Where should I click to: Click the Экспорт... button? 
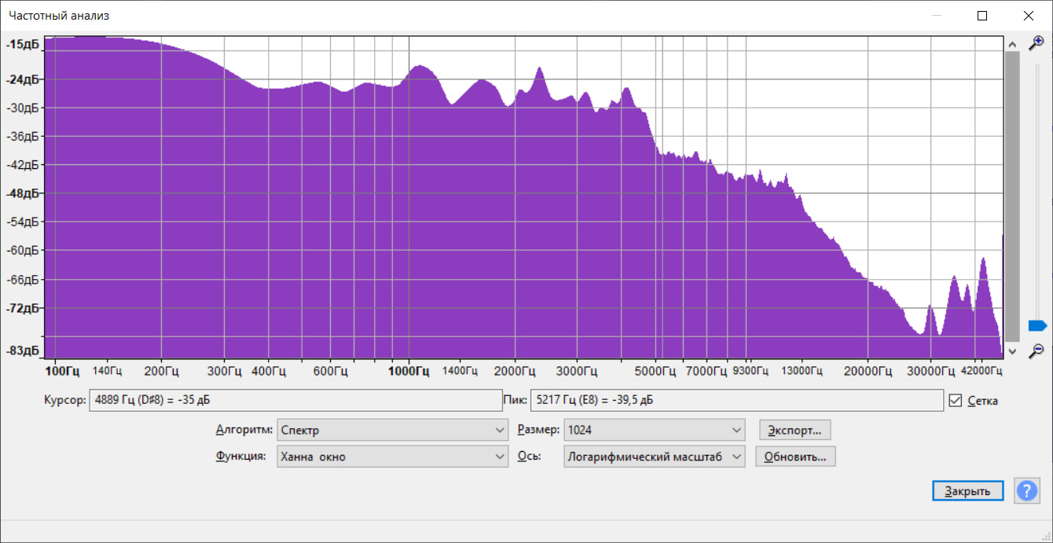pos(794,430)
